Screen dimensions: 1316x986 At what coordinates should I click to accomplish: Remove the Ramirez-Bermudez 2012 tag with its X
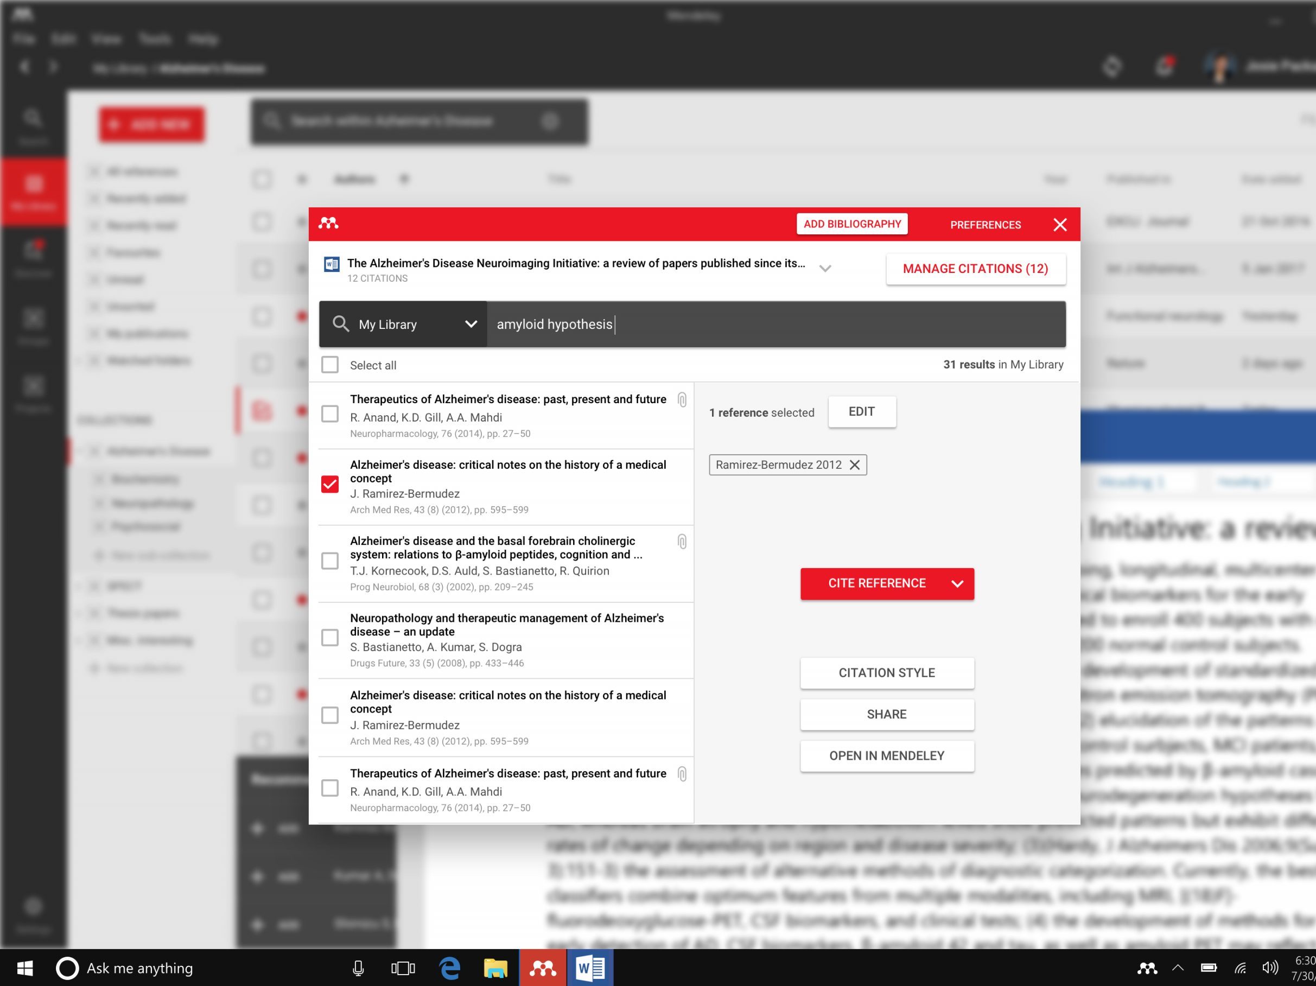[x=854, y=465]
